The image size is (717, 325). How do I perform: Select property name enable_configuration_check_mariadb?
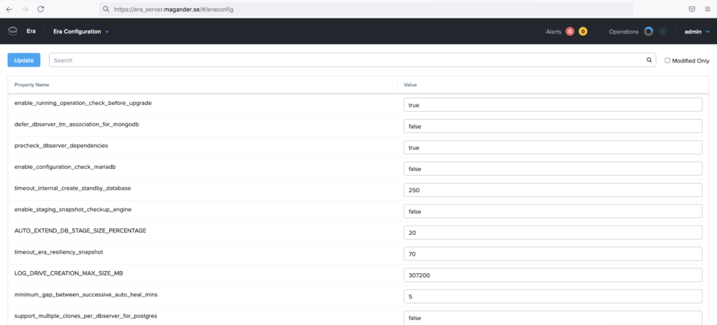coord(65,167)
